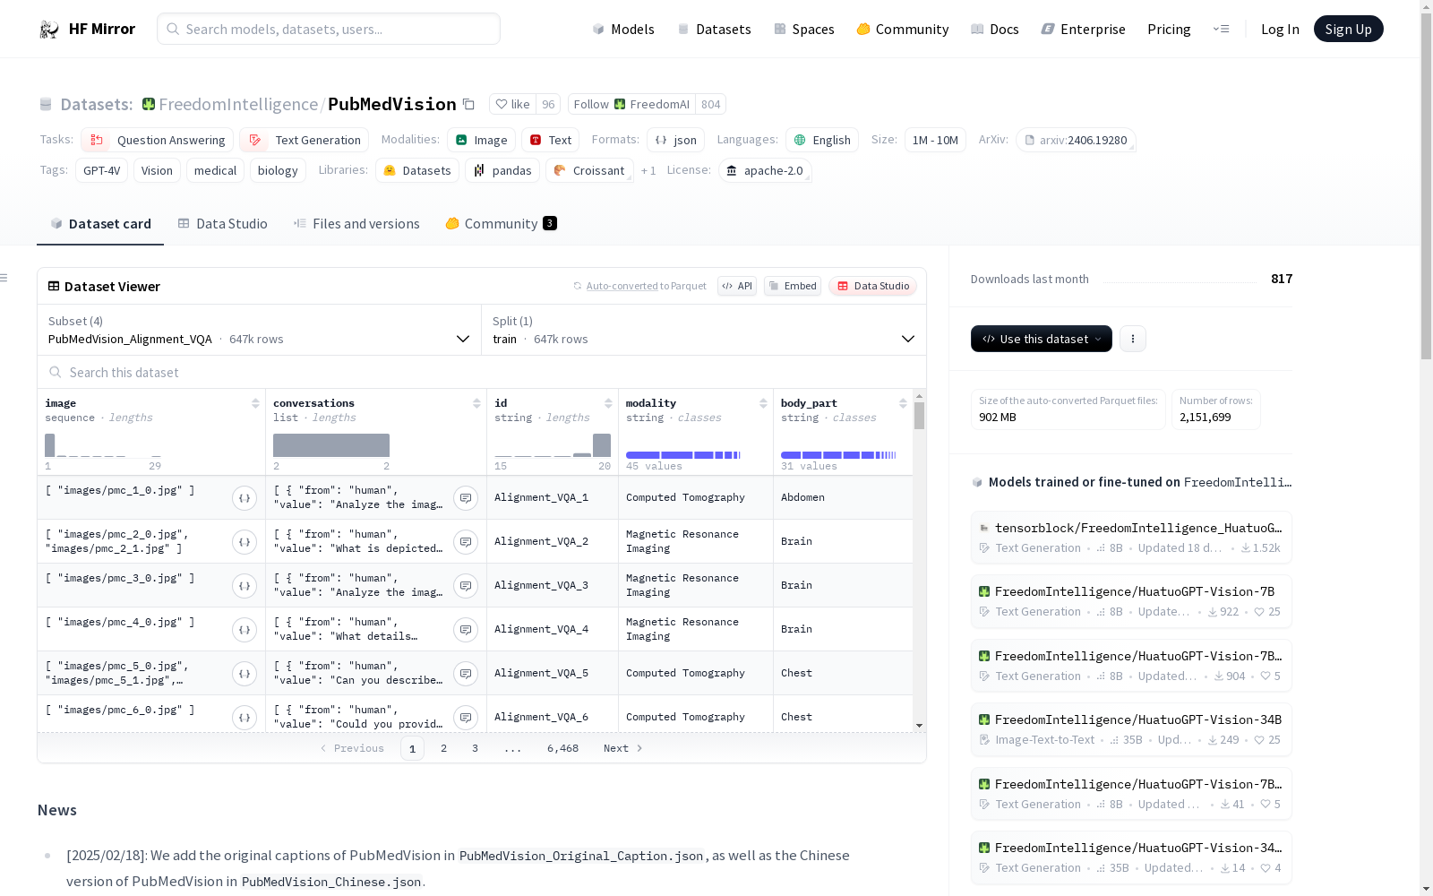Screen dimensions: 1433x896
Task: Click the dataset table vertical scrollbar thumb
Action: [x=919, y=416]
